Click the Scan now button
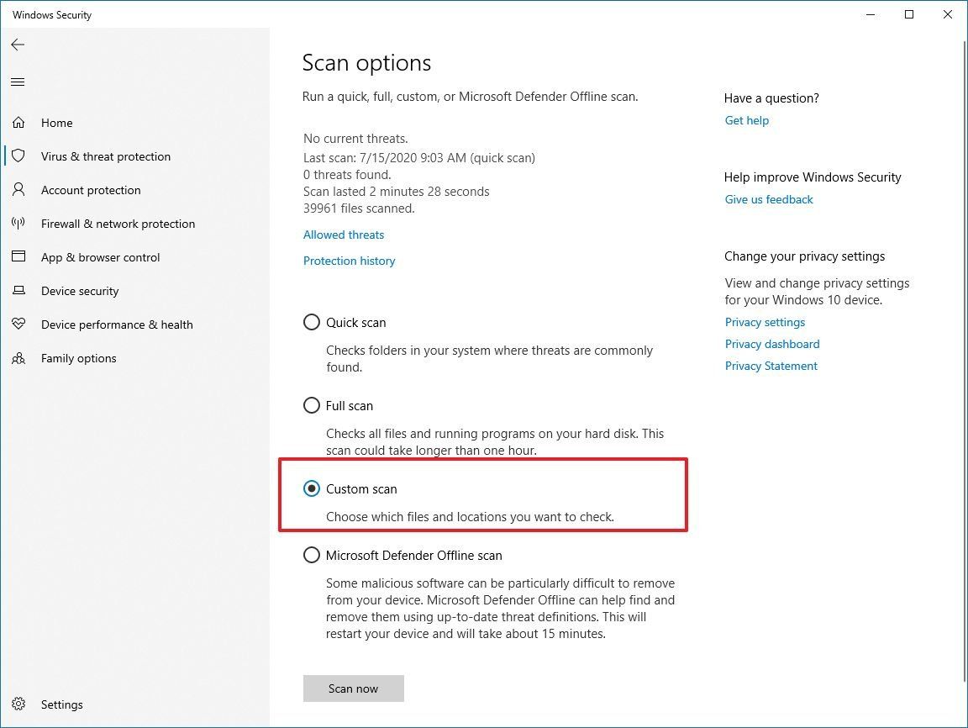This screenshot has width=968, height=728. click(x=353, y=688)
